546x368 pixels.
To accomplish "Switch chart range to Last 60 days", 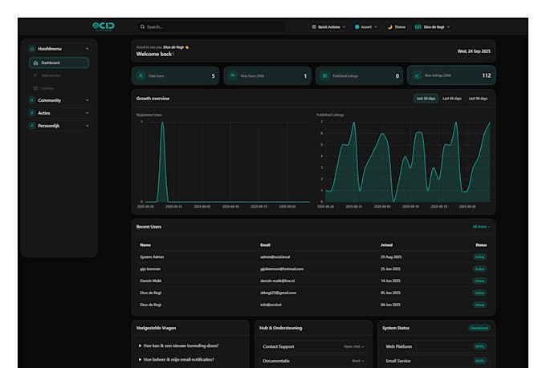I will (x=452, y=99).
